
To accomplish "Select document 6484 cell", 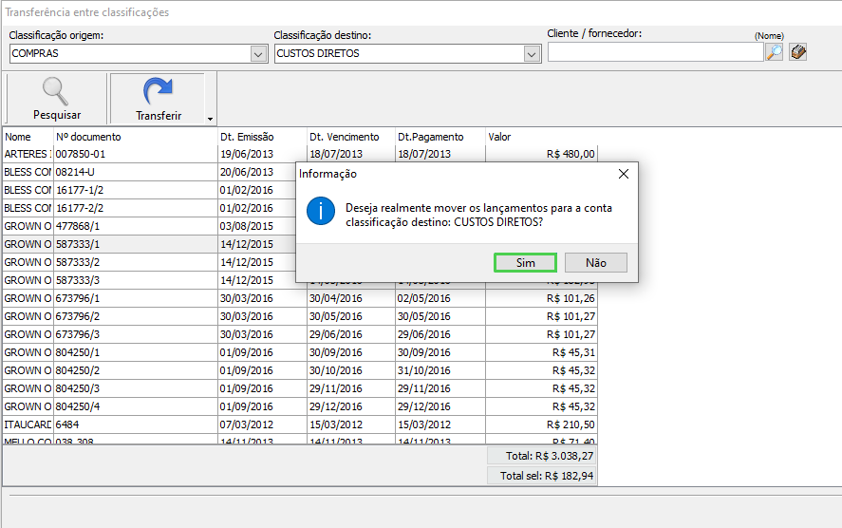I will [136, 424].
